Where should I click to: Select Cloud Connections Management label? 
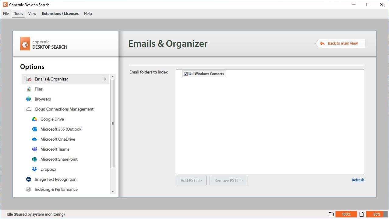tap(64, 109)
